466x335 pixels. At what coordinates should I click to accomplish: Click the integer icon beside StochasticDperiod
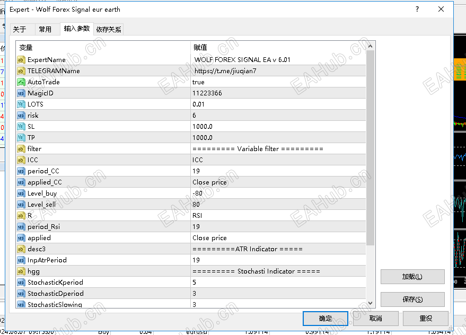pos(21,294)
